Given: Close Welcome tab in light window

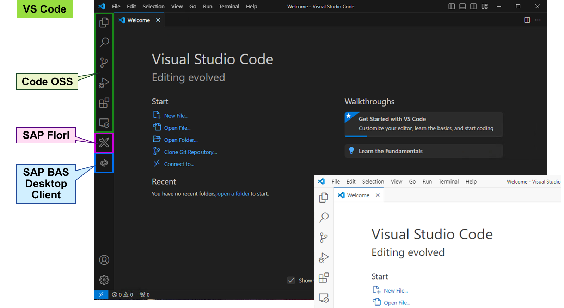Looking at the screenshot, I should 378,195.
